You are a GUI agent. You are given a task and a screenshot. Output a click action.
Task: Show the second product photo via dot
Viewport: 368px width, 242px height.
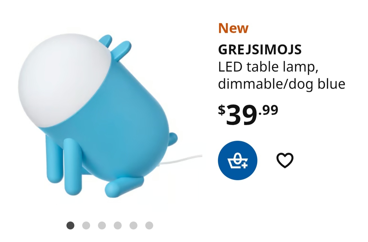point(86,225)
